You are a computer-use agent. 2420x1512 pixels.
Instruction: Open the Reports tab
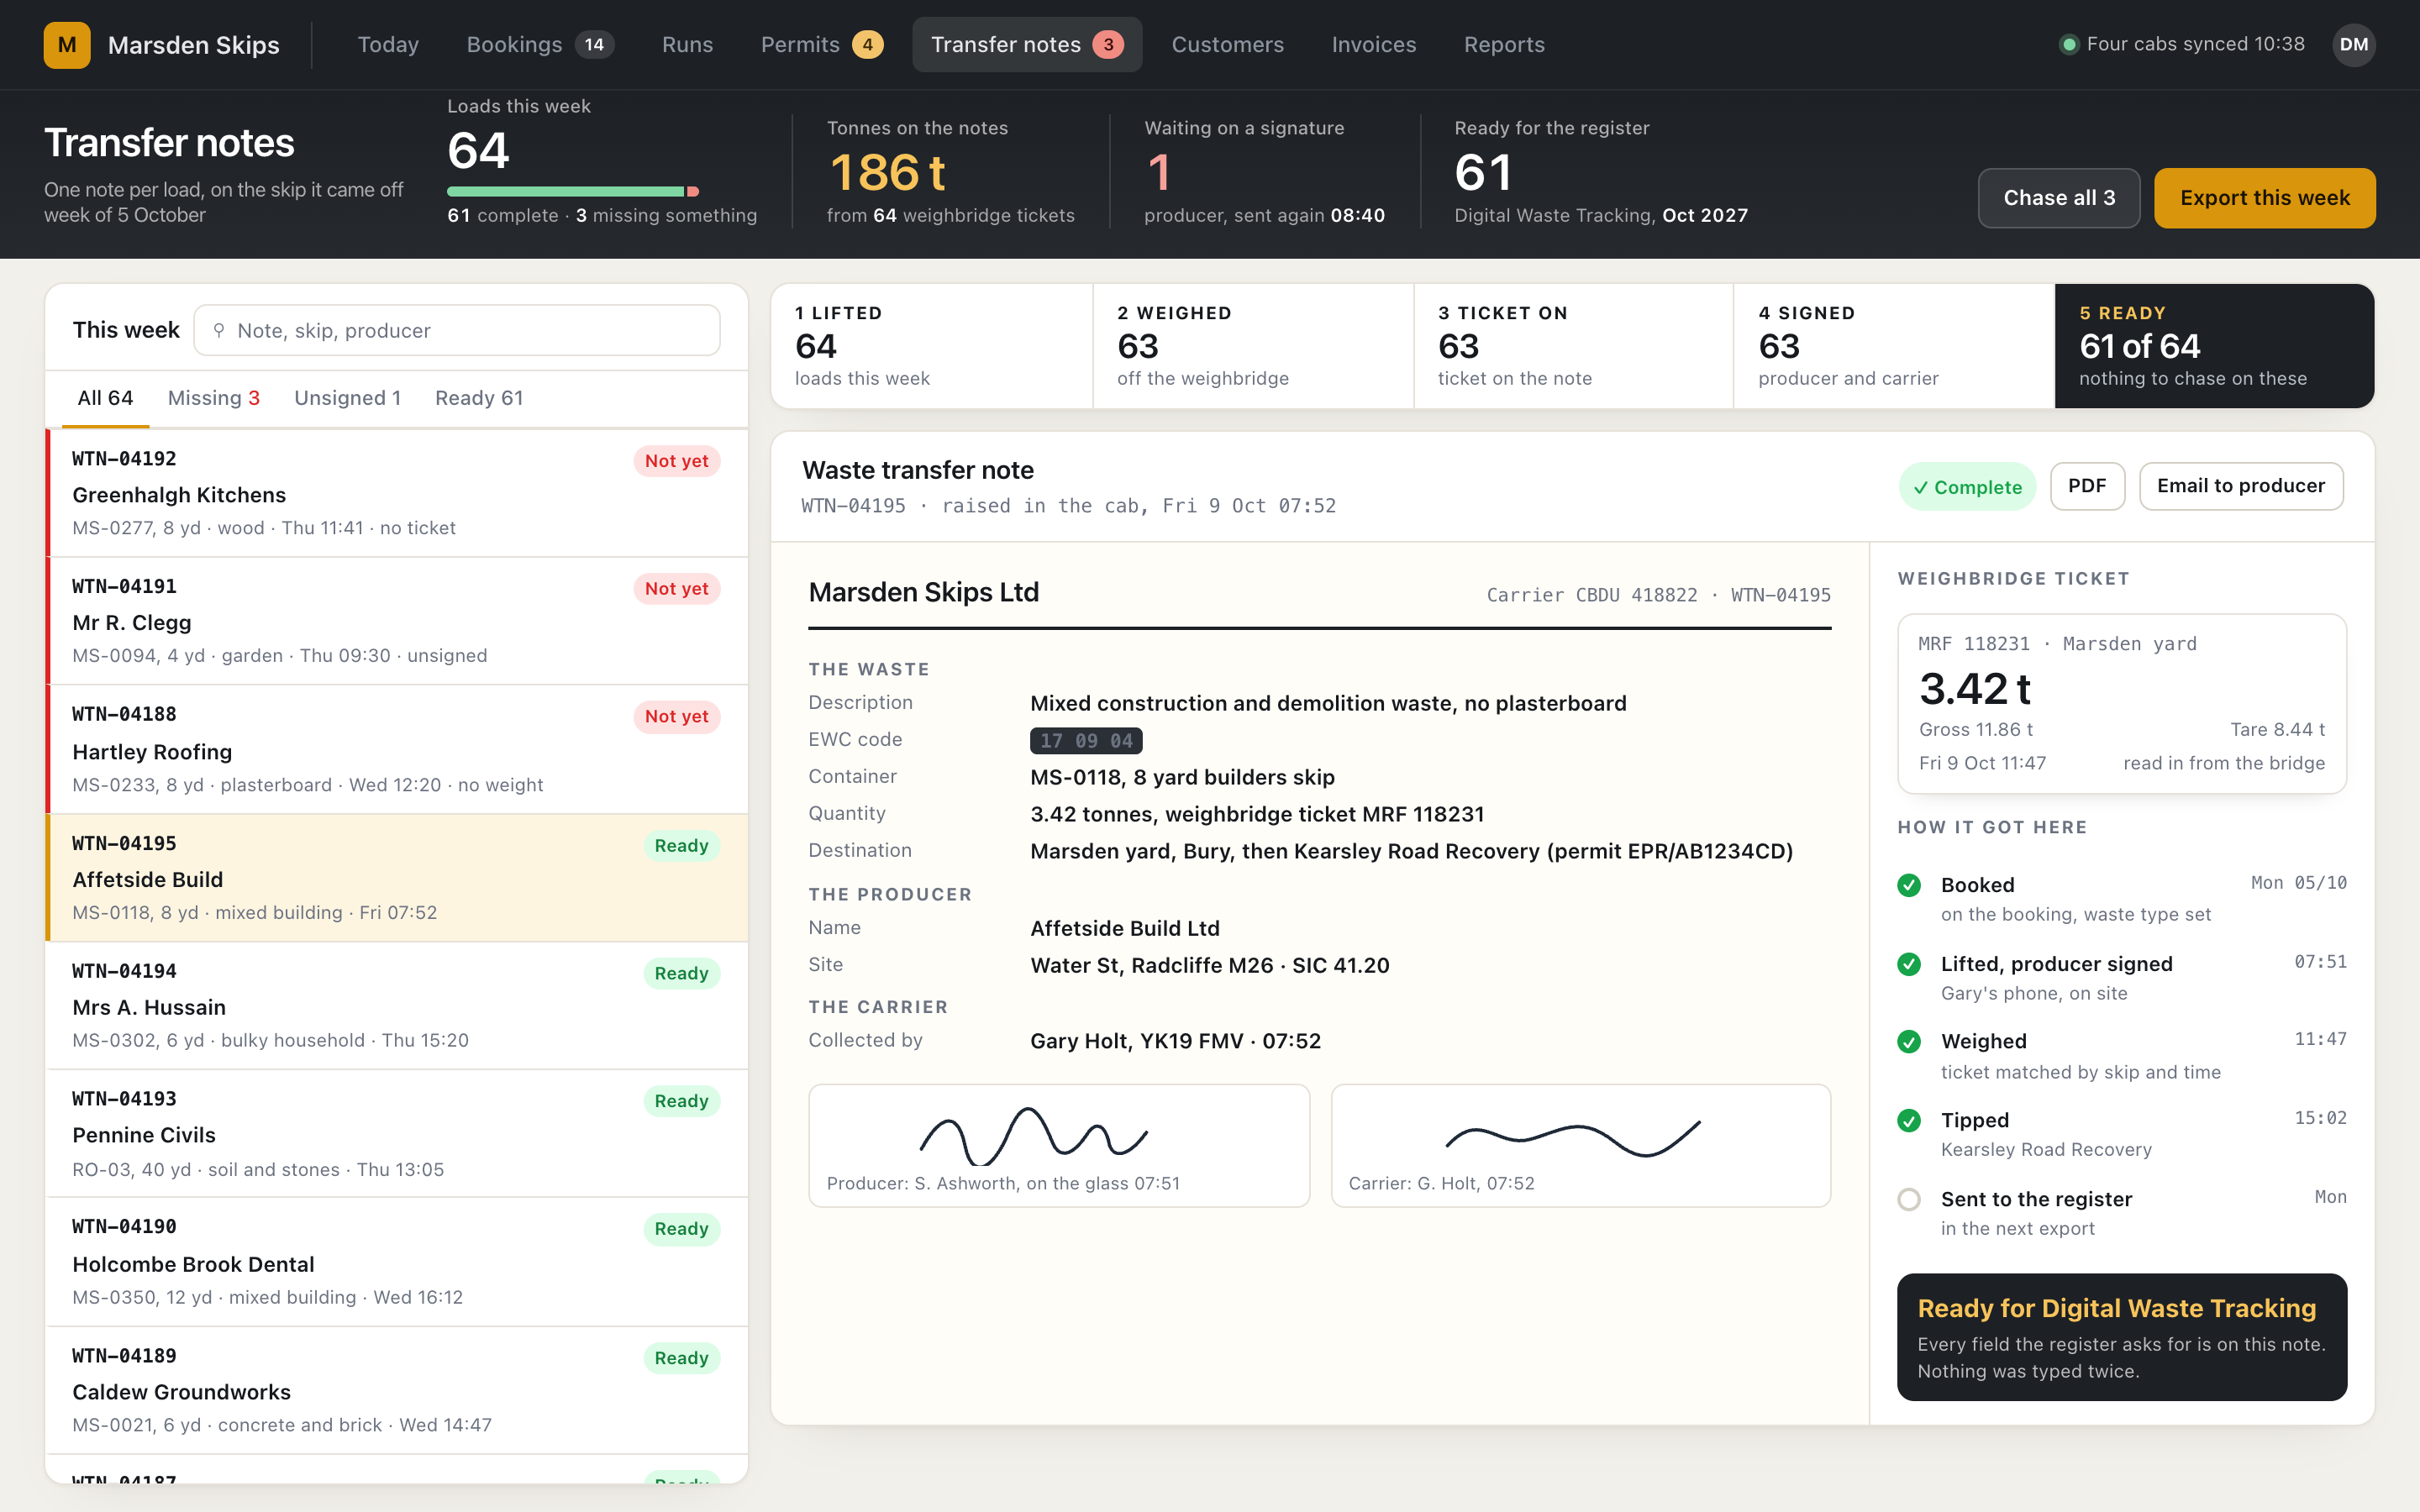pyautogui.click(x=1504, y=45)
